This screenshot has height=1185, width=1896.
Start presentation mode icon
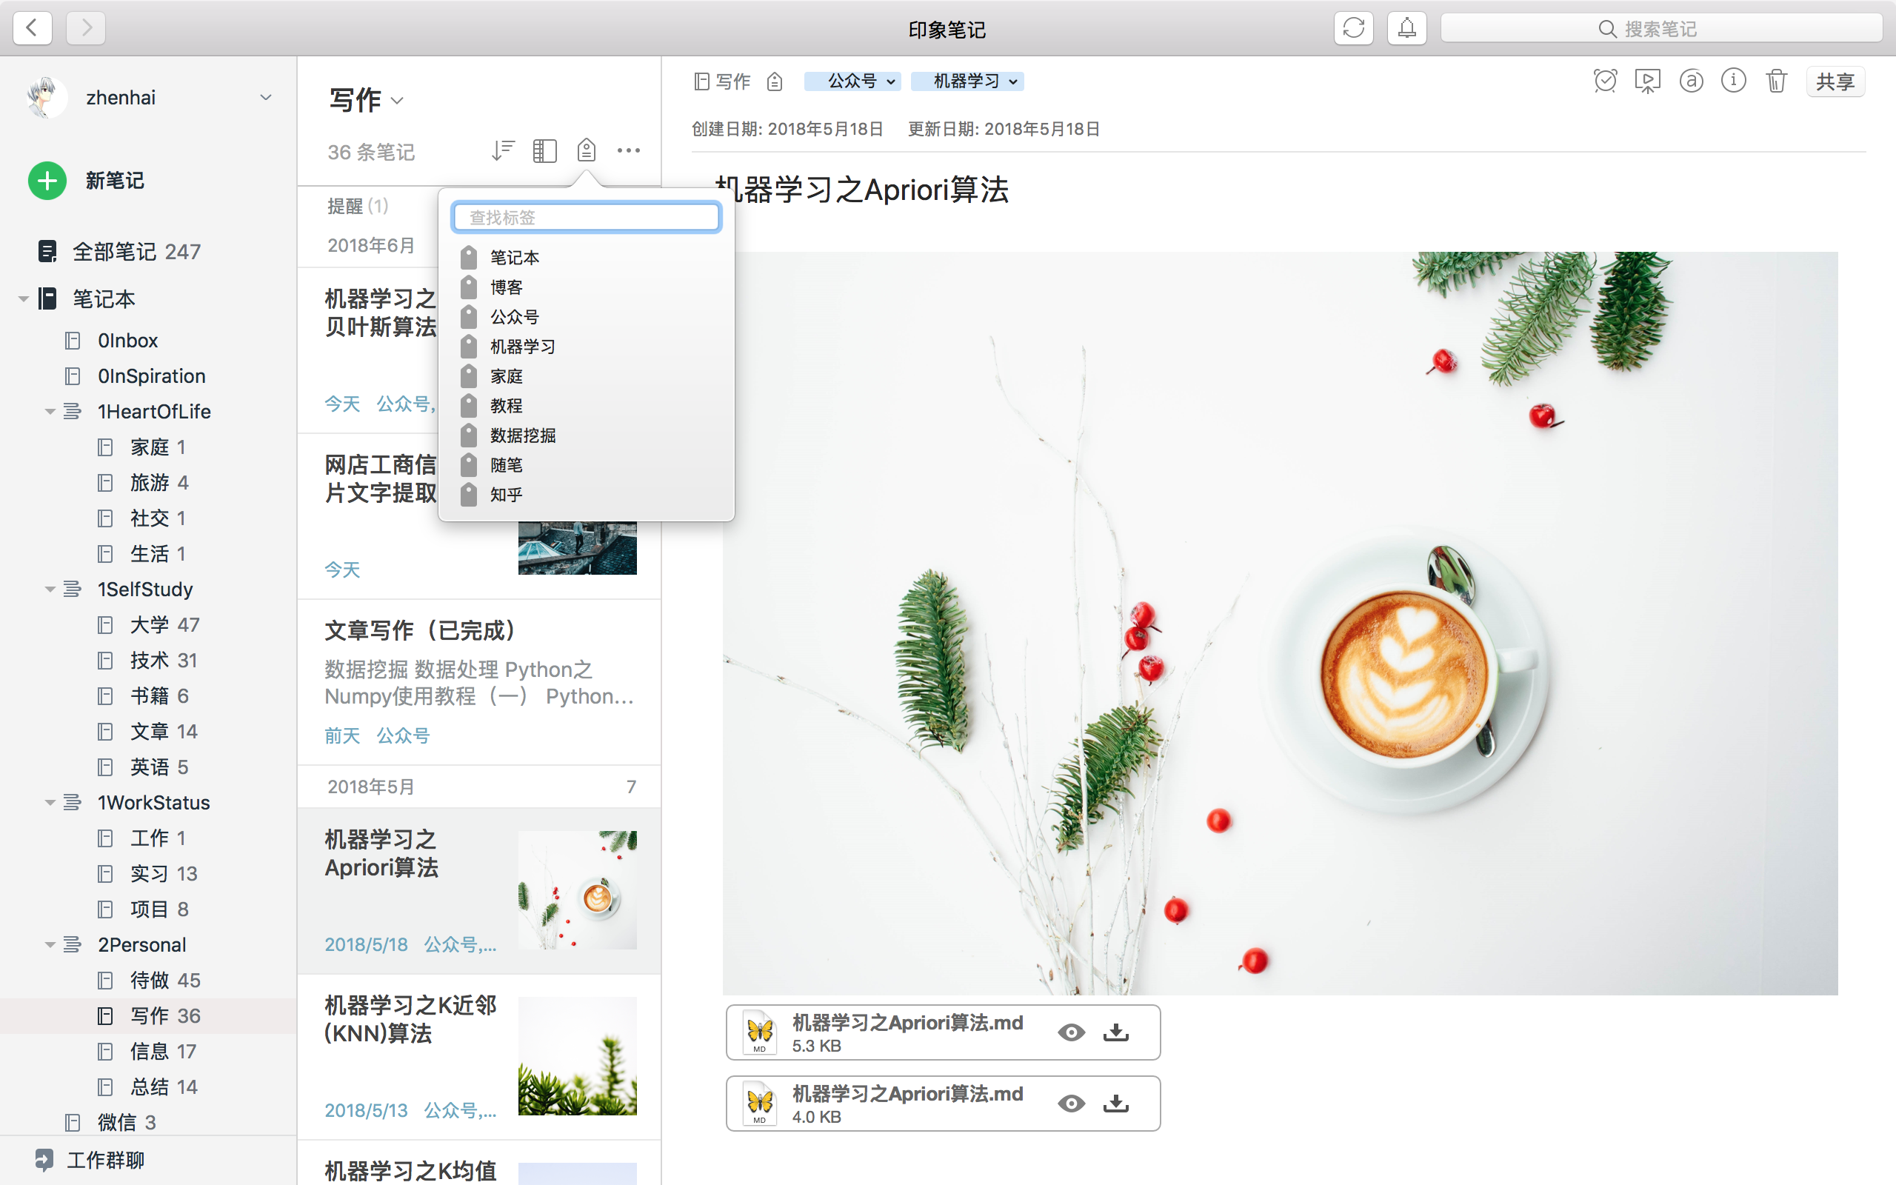1648,81
